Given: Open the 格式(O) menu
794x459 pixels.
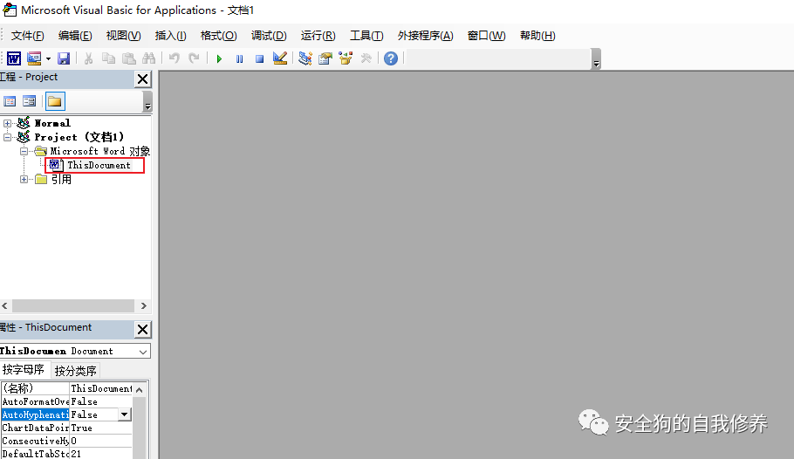Looking at the screenshot, I should (218, 36).
